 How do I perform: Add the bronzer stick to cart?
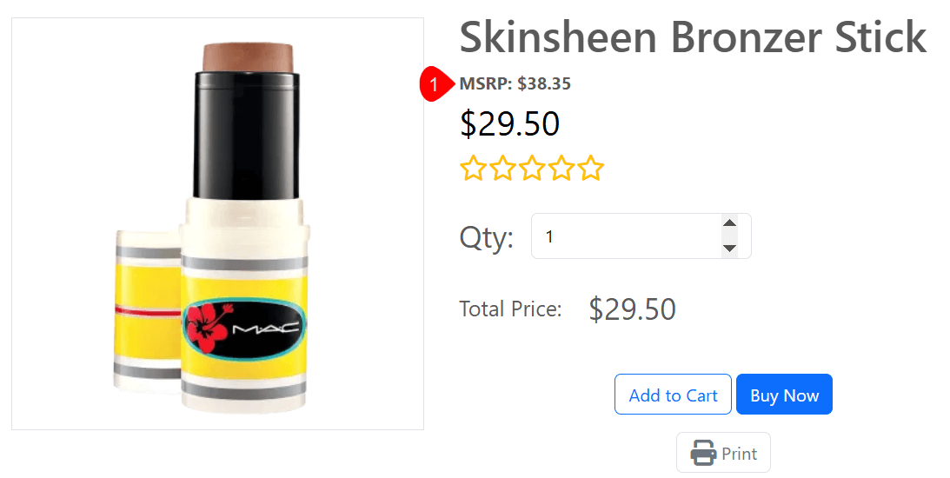click(673, 395)
